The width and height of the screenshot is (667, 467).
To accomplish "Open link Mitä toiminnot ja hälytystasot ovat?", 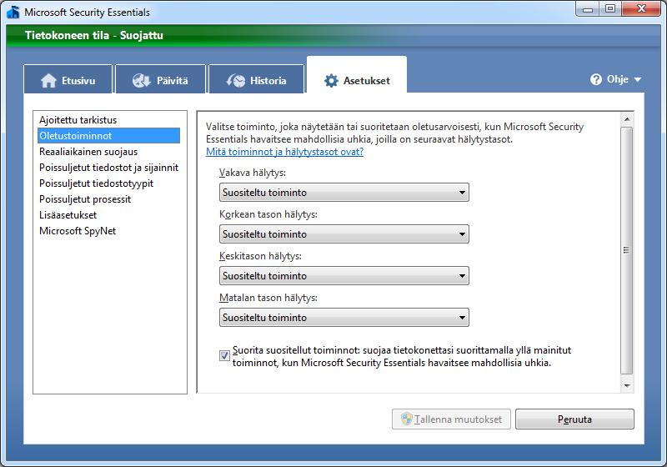I will point(284,152).
